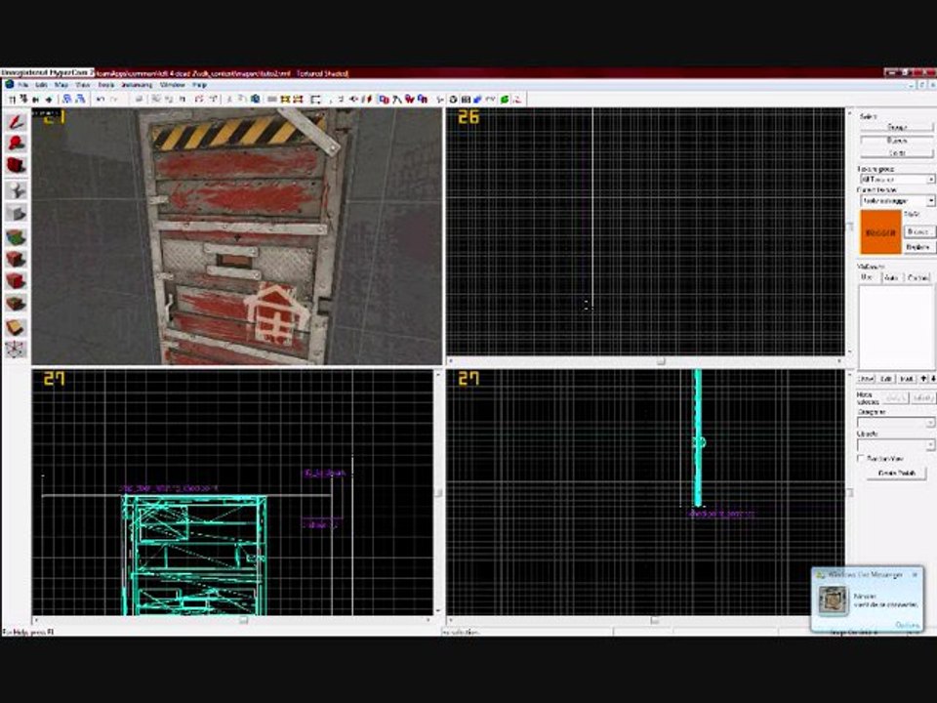Toggle the 2D grid toolbar icon

point(12,100)
